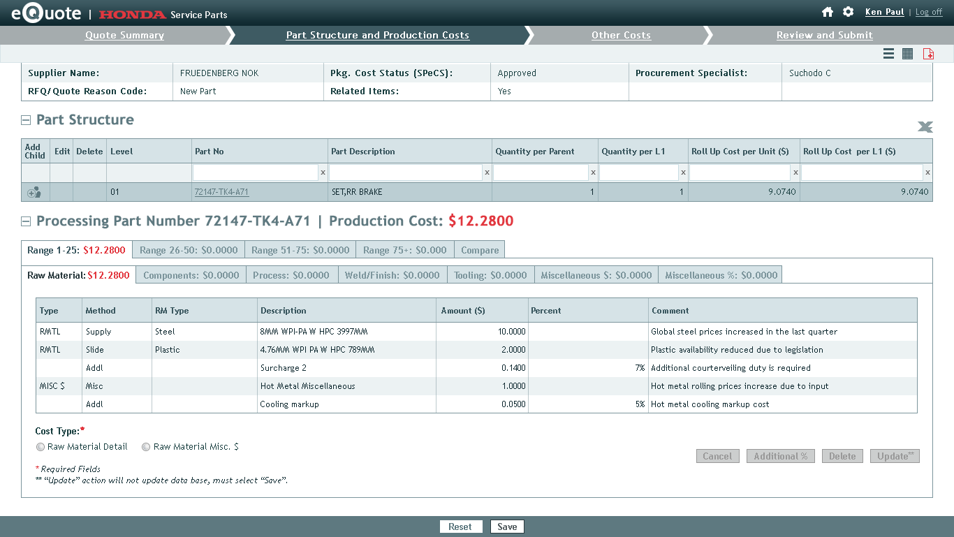Switch to grid view icon

(x=907, y=54)
